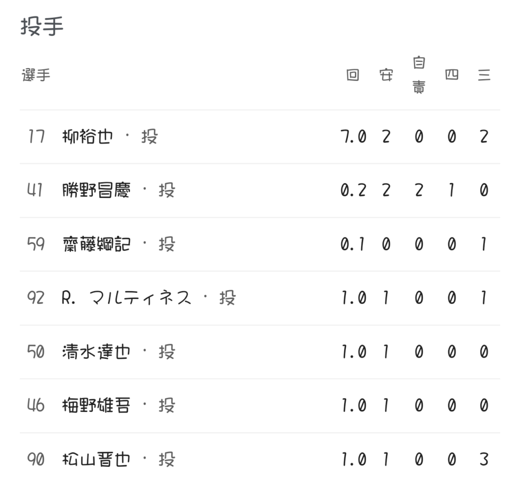Click the 自責 earned runs header
The width and height of the screenshot is (520, 480).
[x=418, y=76]
